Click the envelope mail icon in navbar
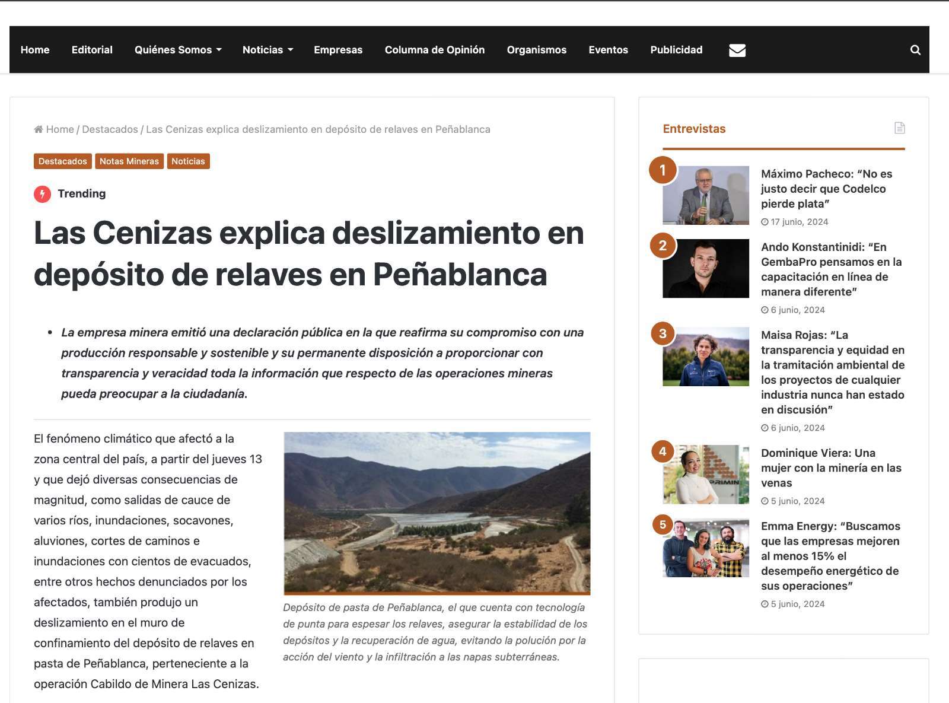The image size is (949, 703). click(737, 50)
